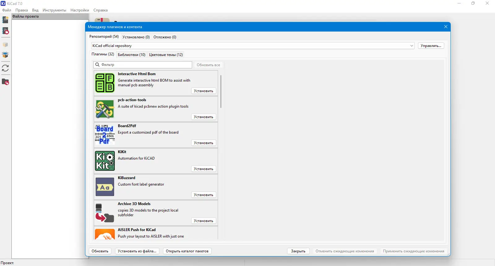
Task: Click the Закрыть button
Action: (x=298, y=251)
